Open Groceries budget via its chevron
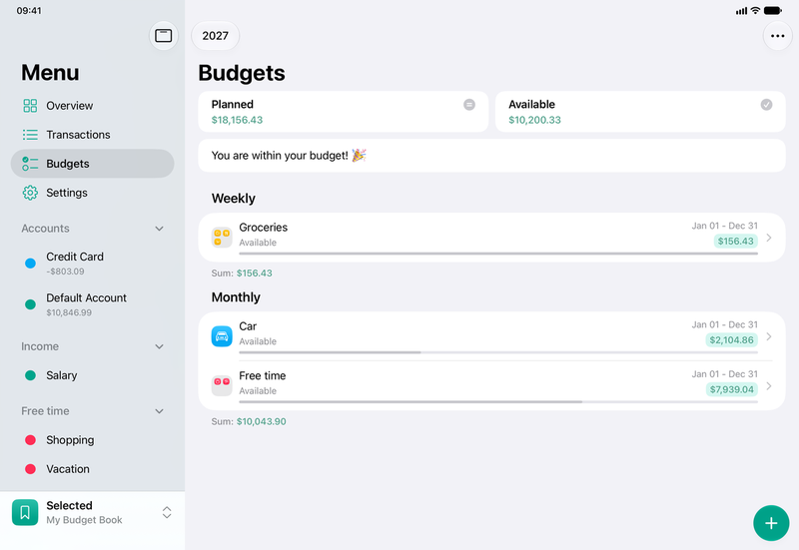 [769, 238]
